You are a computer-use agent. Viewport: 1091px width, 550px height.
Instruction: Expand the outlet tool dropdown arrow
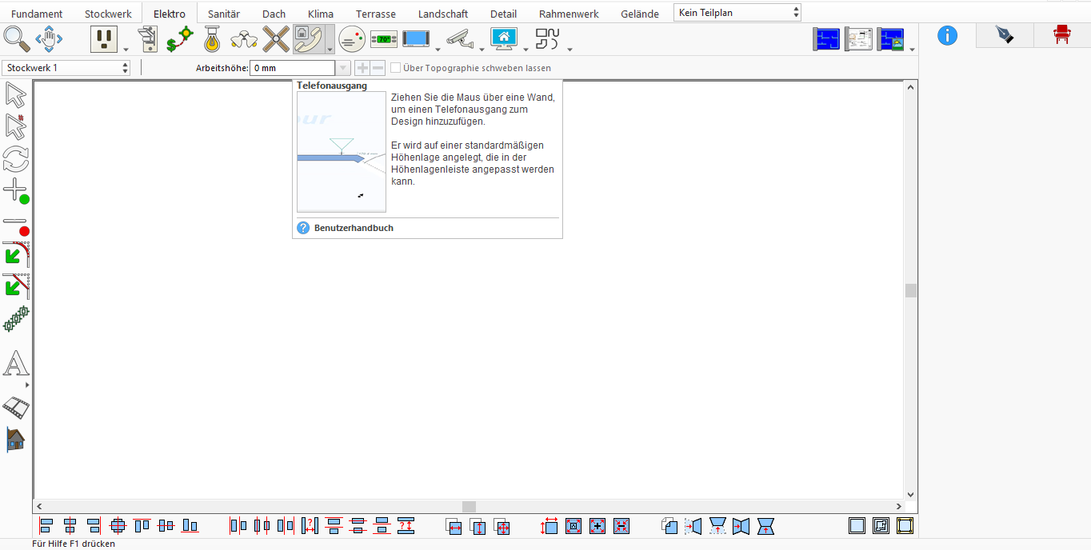tap(126, 48)
